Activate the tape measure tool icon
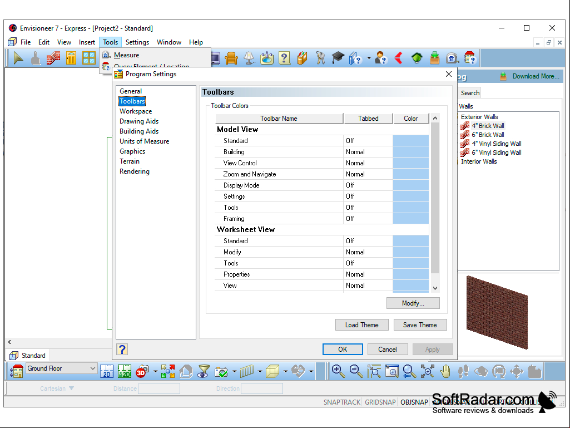 452,58
